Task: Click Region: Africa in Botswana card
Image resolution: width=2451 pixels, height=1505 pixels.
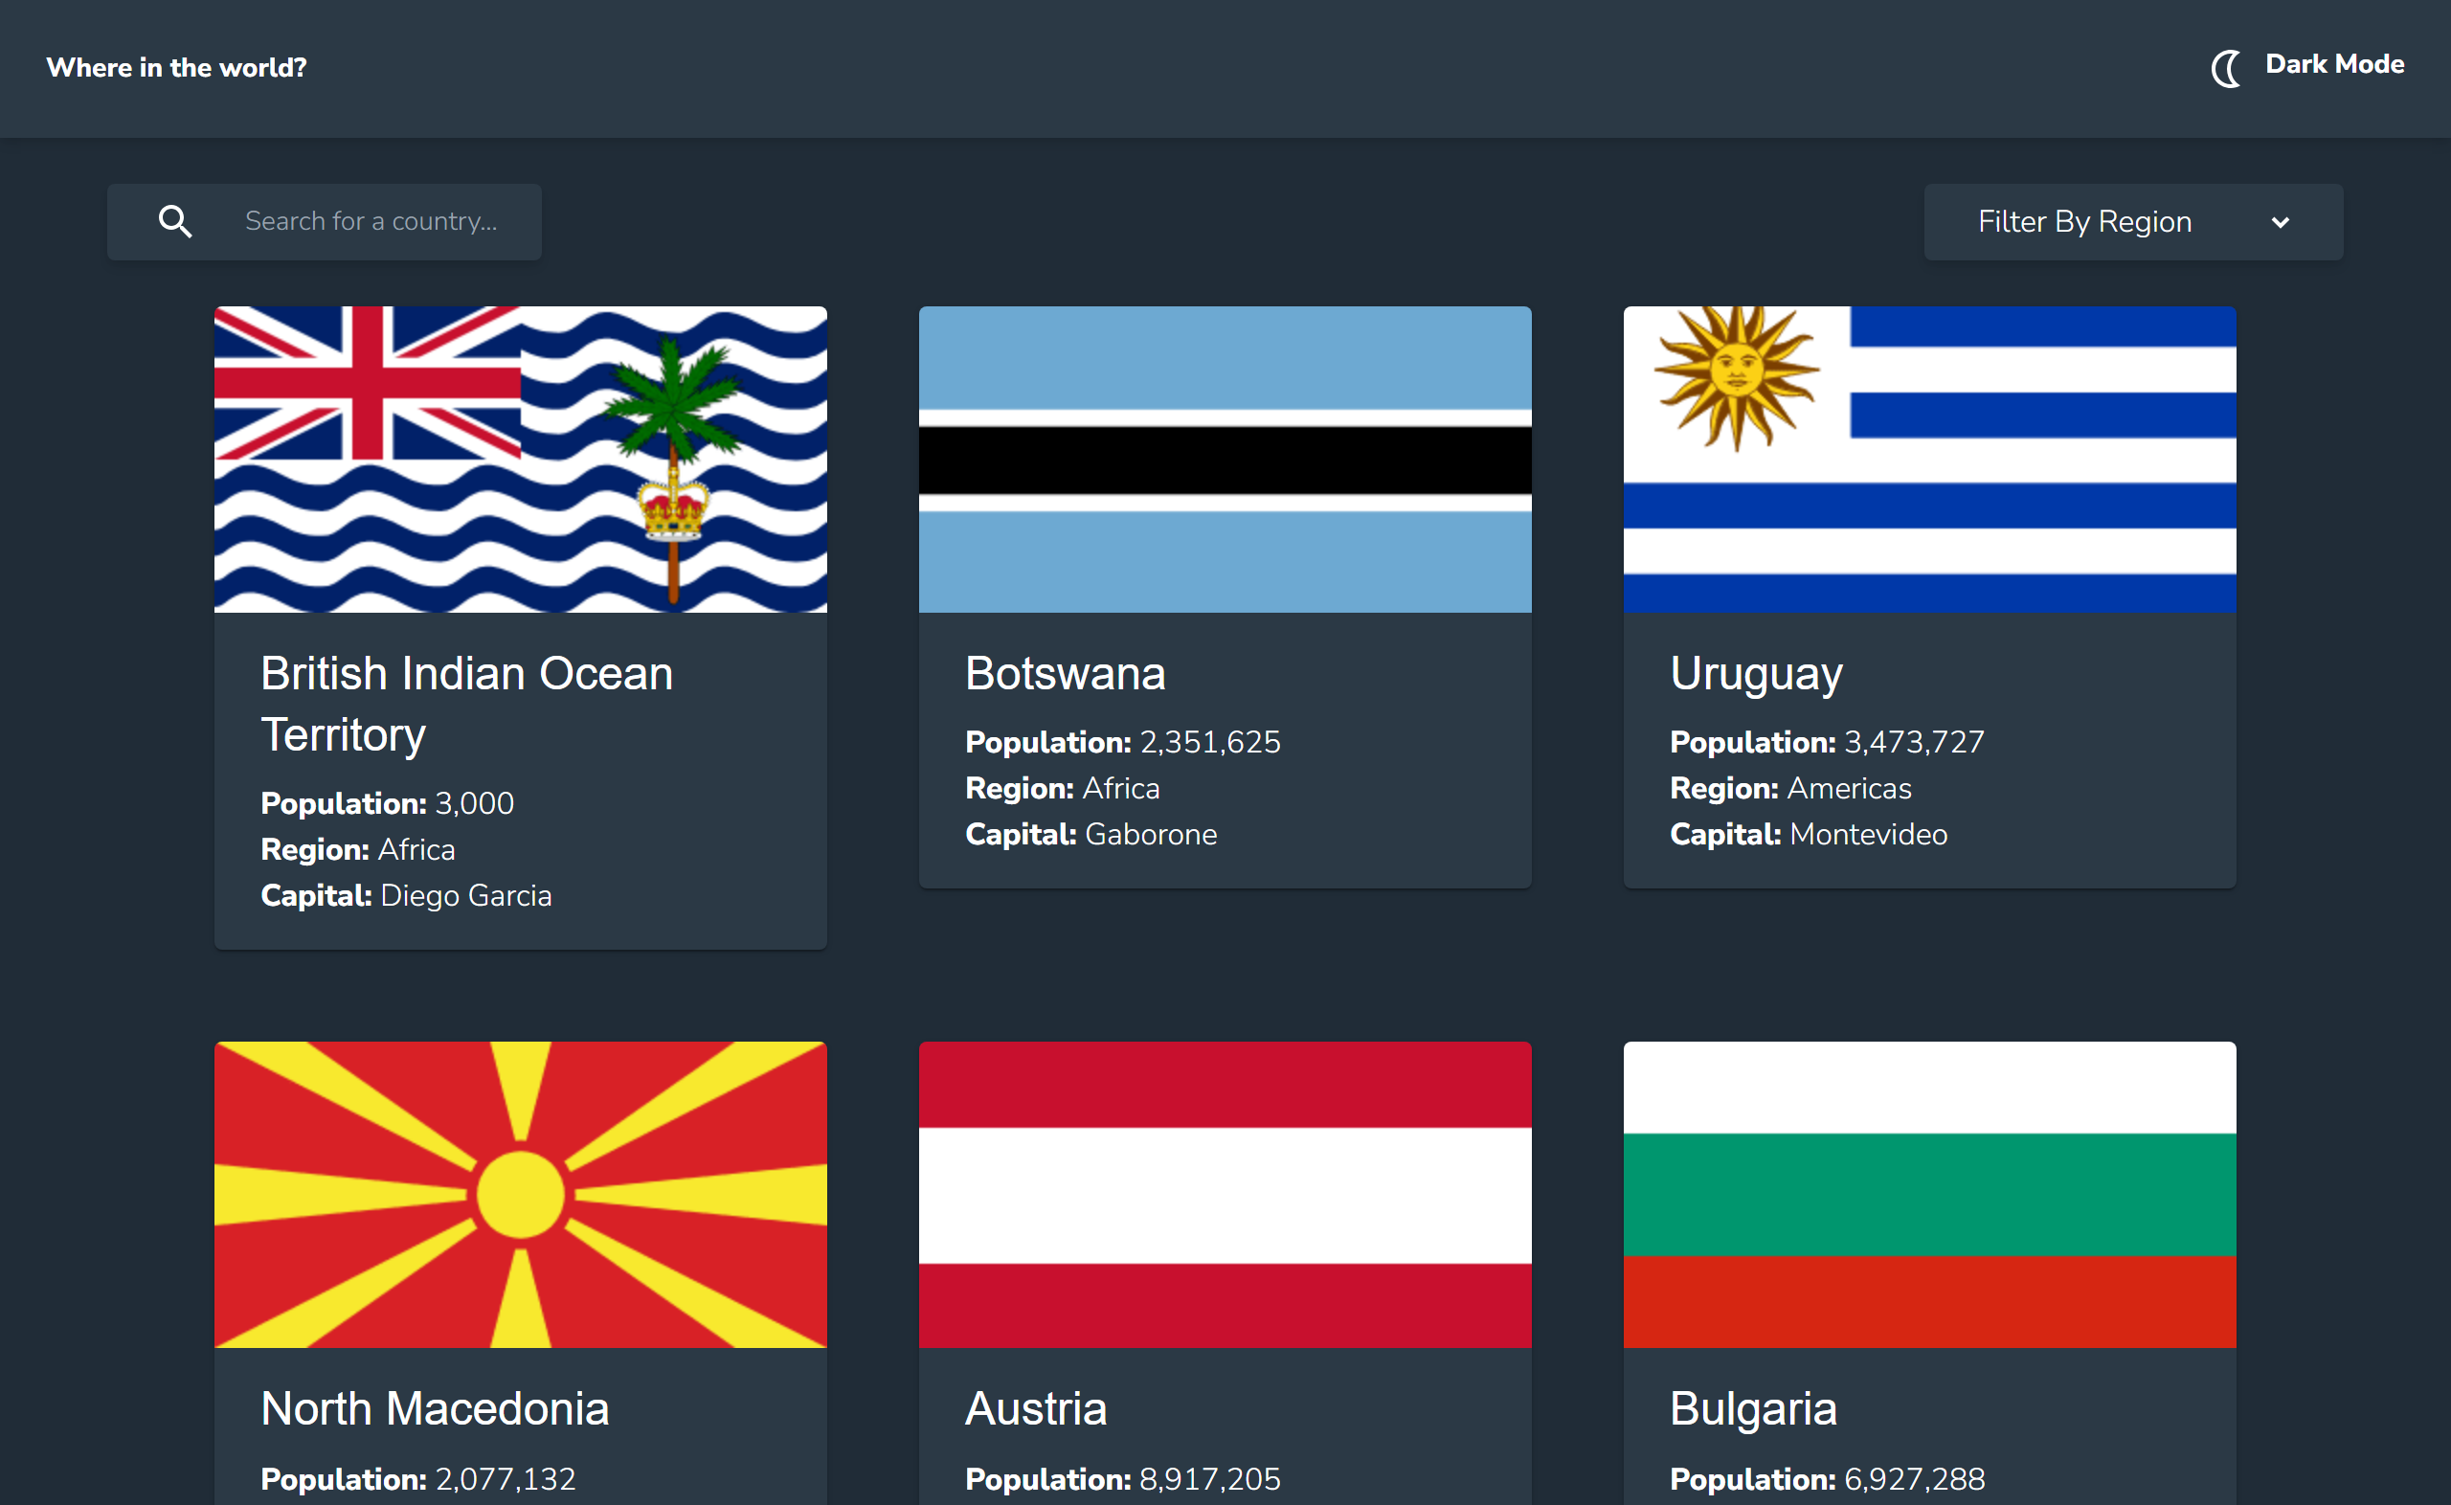Action: (x=1062, y=788)
